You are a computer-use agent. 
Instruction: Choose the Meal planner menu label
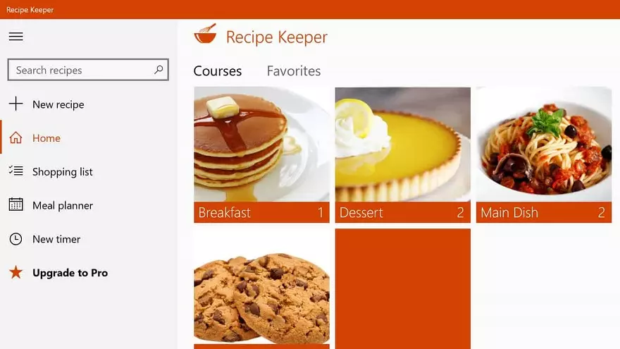[63, 205]
